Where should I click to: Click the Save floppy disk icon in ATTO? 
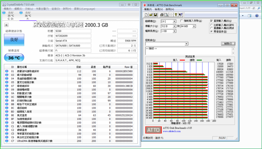click(155, 15)
